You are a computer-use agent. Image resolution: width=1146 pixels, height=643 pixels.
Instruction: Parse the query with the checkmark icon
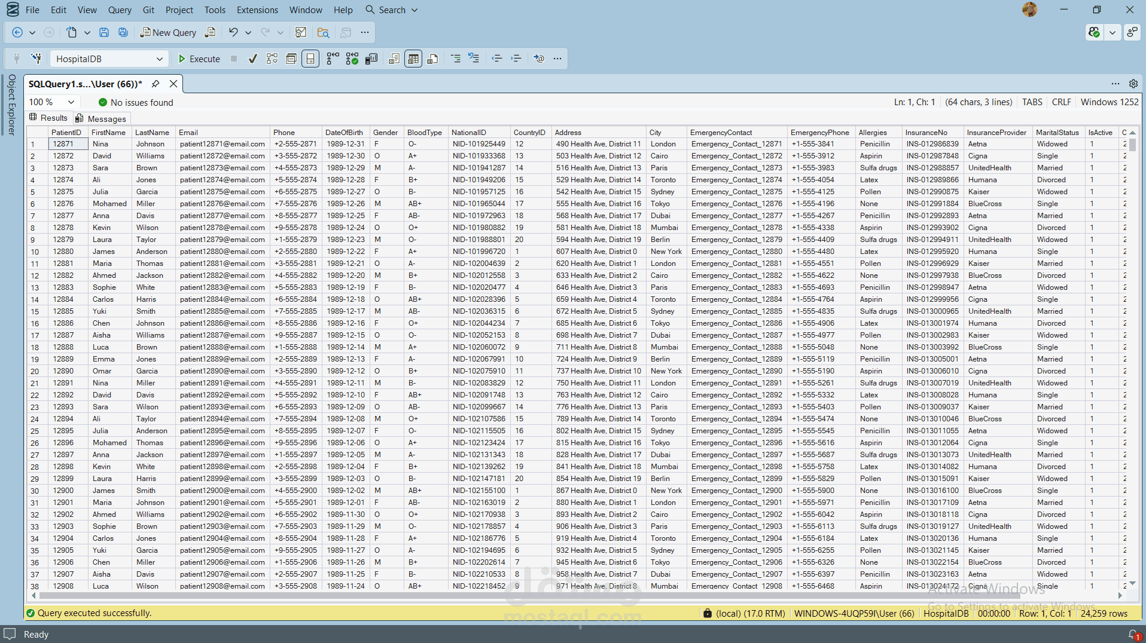click(x=253, y=59)
